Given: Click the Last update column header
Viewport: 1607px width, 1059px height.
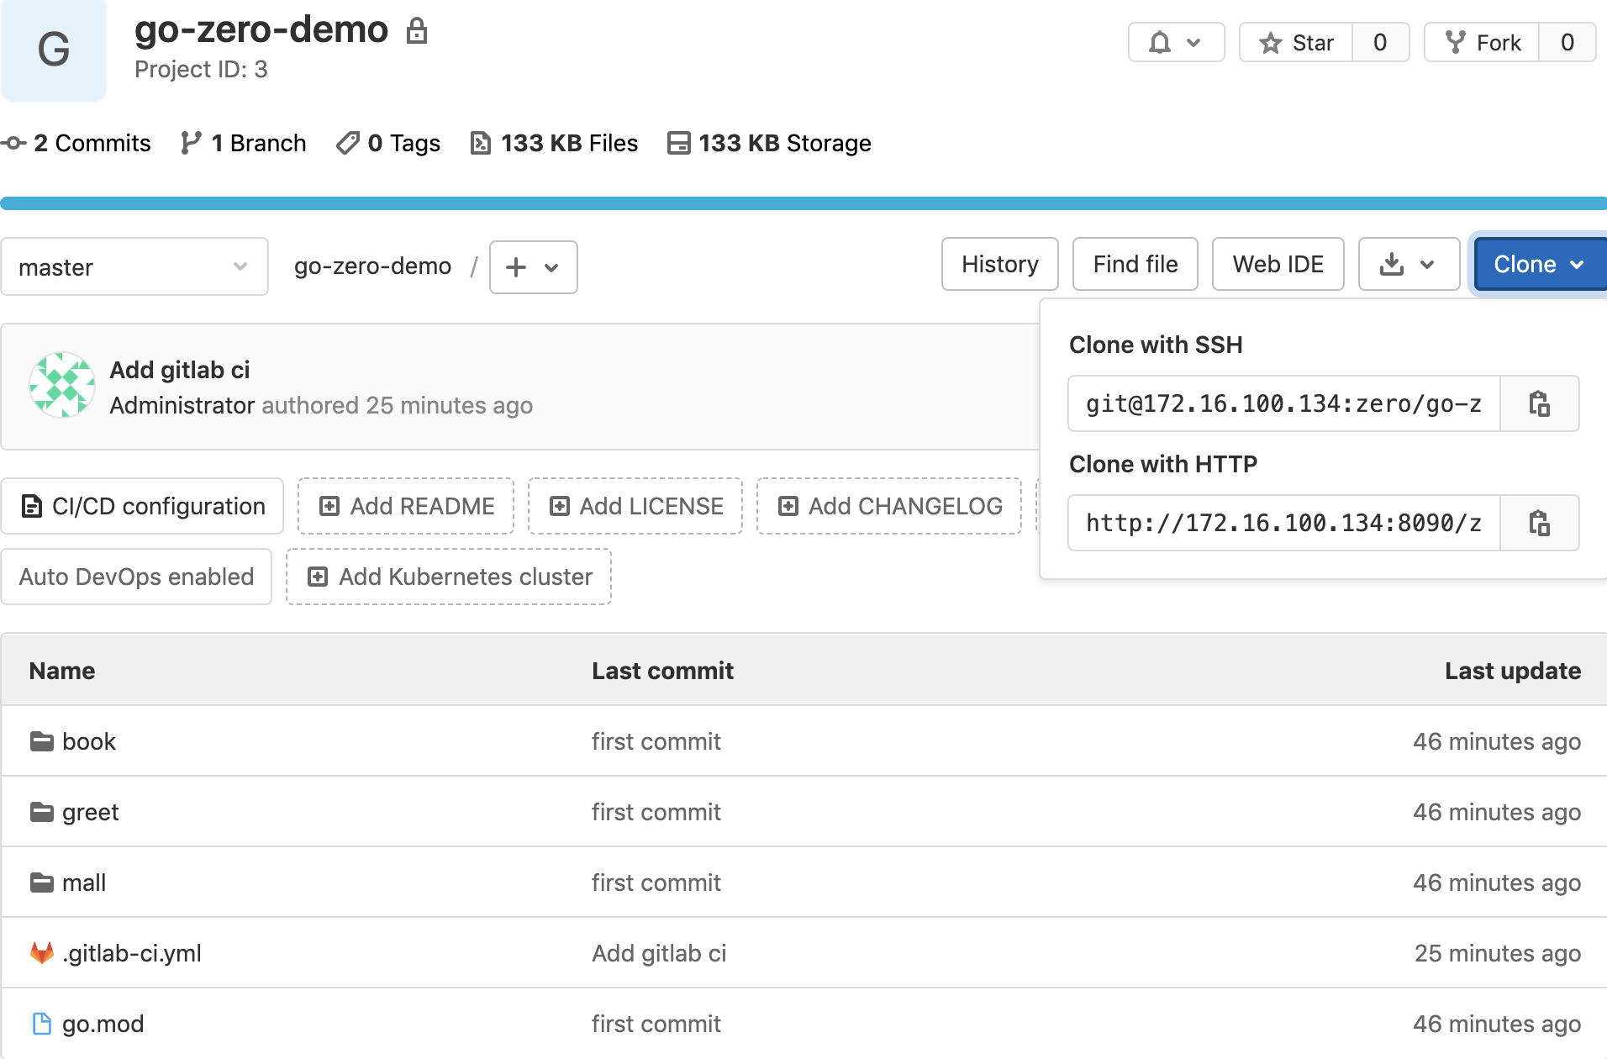Looking at the screenshot, I should (x=1513, y=671).
